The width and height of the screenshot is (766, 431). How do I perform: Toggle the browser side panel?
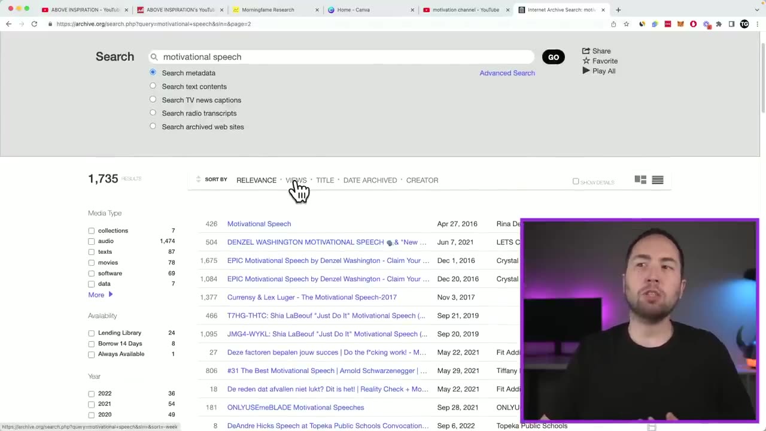click(731, 24)
